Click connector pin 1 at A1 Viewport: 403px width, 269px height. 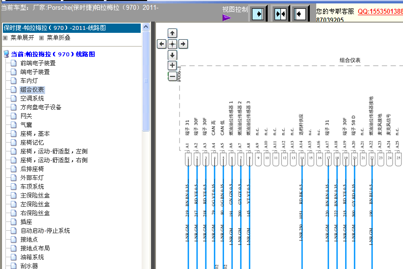pos(188,159)
